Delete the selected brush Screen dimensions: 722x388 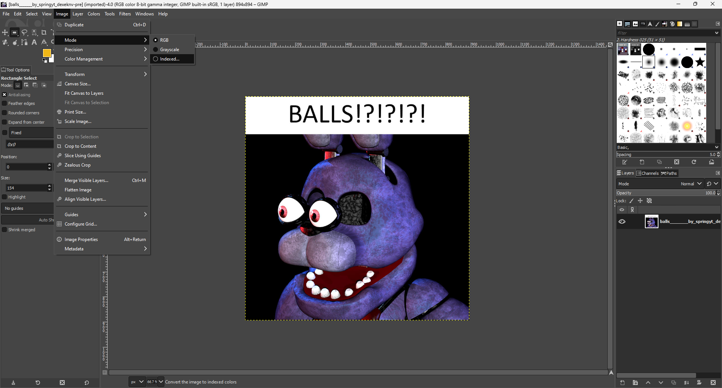point(676,162)
